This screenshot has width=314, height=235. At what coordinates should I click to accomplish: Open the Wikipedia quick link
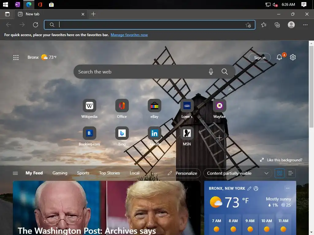pos(89,109)
